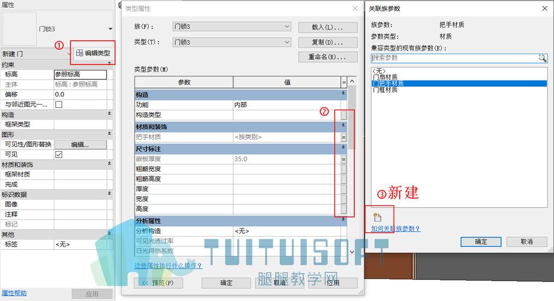Click the 标高 value field 参照标高
554x301 pixels.
[x=80, y=75]
